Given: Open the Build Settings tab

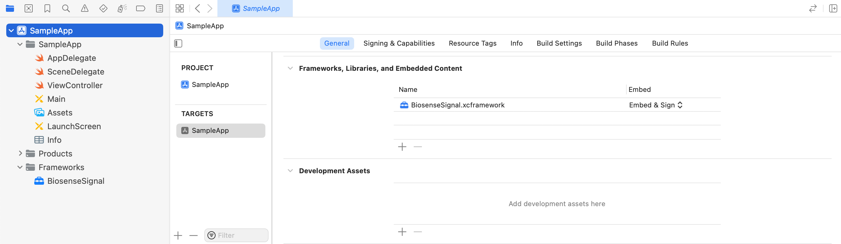Looking at the screenshot, I should 559,43.
